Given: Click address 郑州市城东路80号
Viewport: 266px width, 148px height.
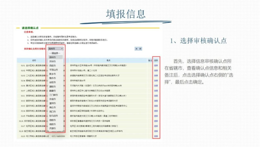Looking at the screenshot, I should (x=78, y=81).
